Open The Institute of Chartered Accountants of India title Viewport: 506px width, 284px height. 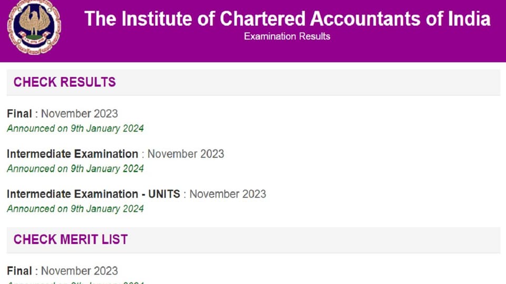287,18
